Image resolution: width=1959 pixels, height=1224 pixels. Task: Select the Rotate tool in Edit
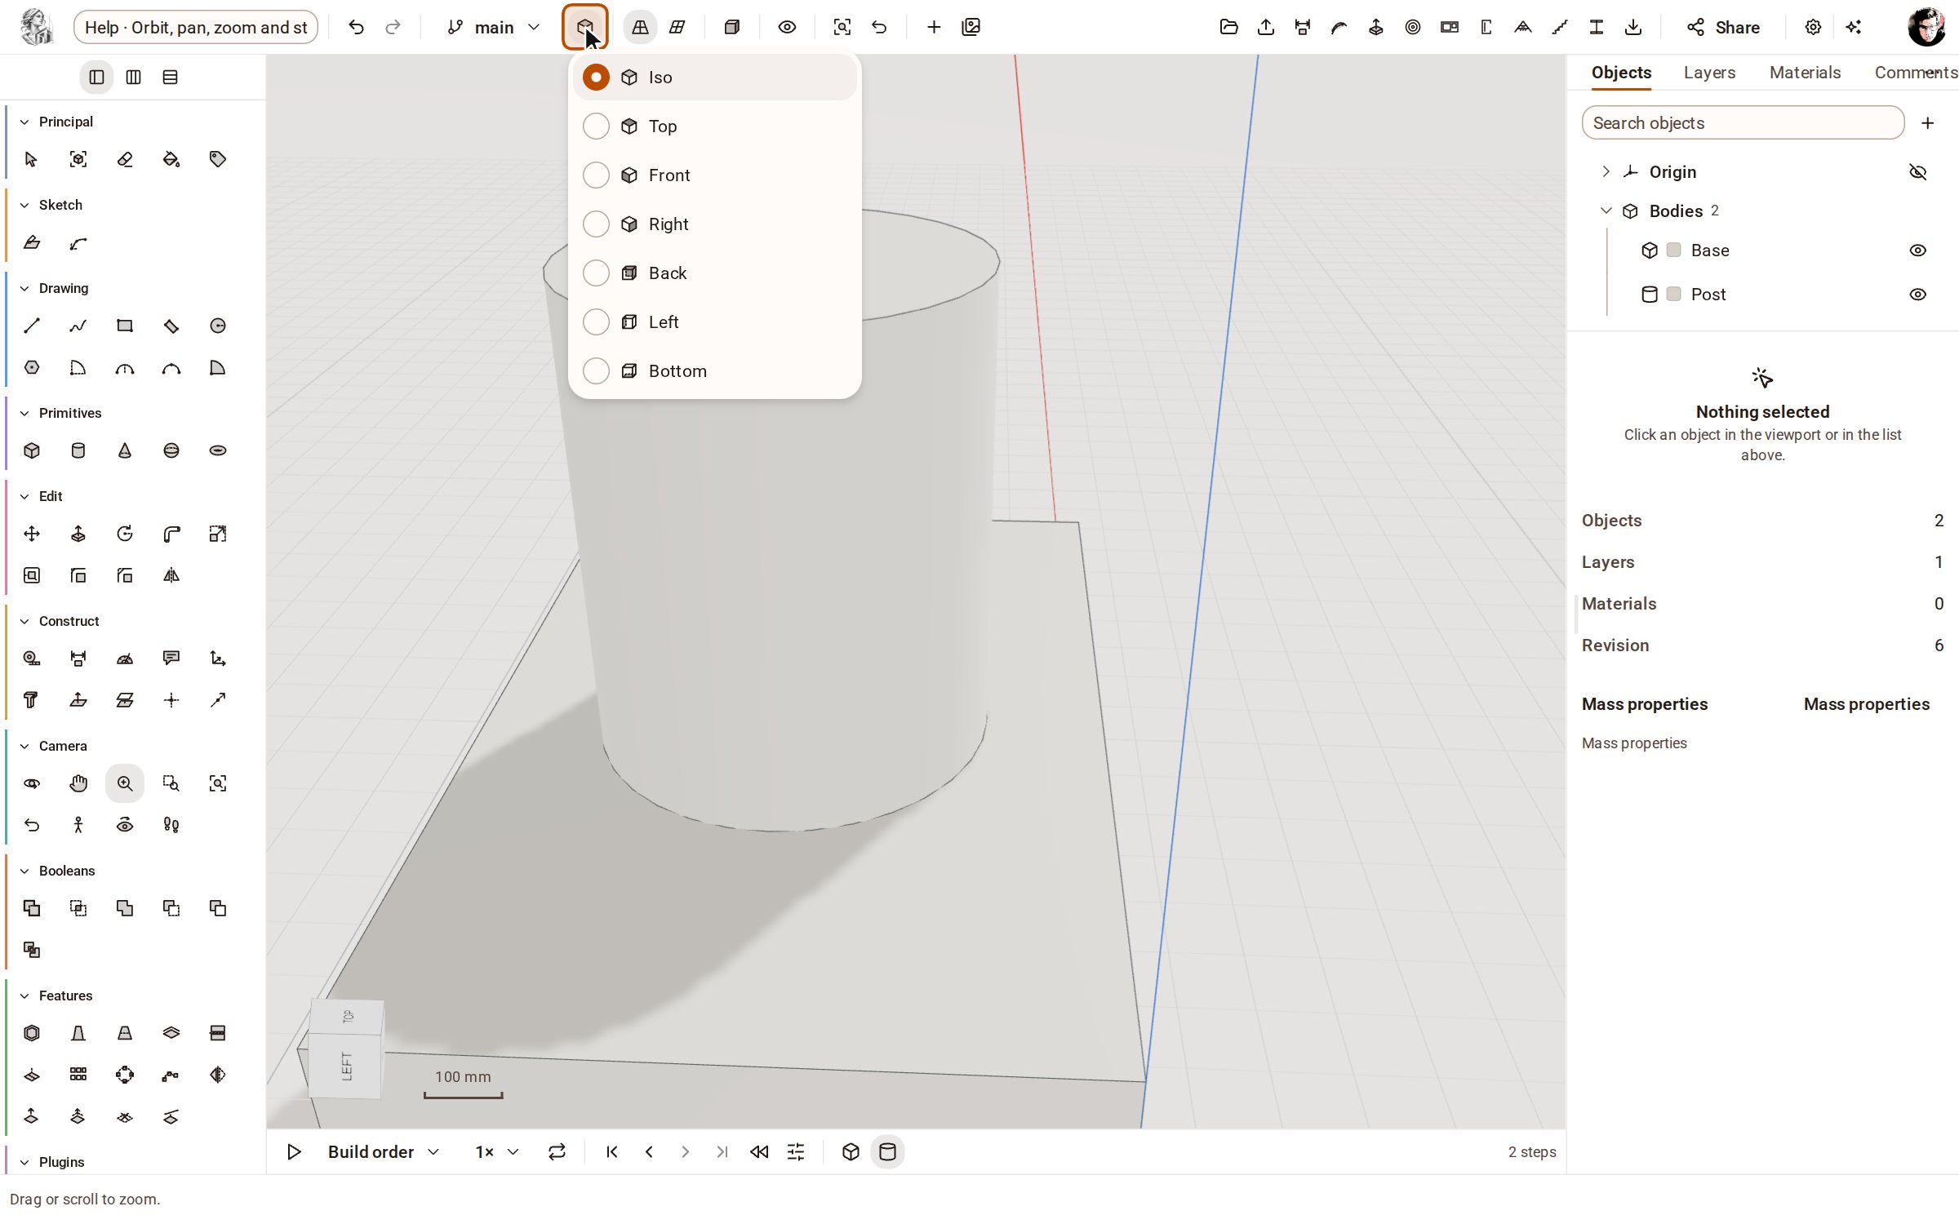[x=125, y=534]
